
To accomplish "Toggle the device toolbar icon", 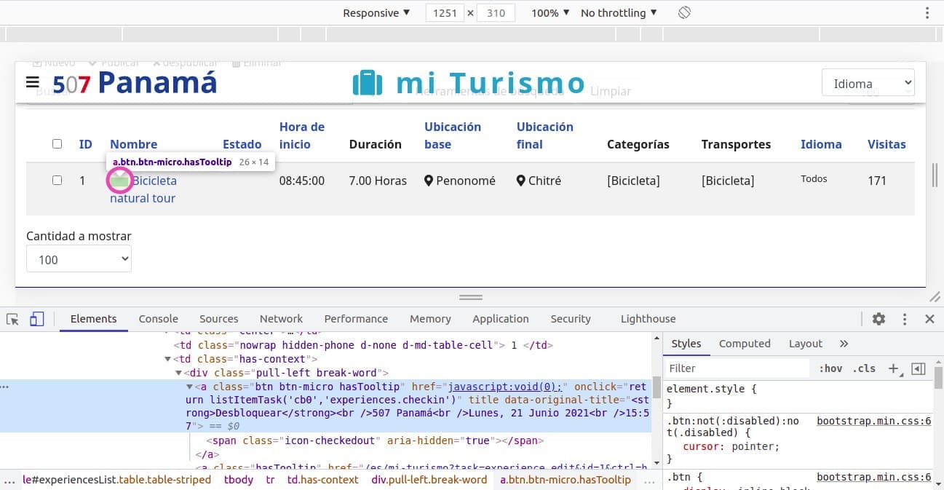I will [x=37, y=319].
